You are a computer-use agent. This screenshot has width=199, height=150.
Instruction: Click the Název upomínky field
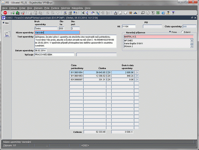pos(57,32)
